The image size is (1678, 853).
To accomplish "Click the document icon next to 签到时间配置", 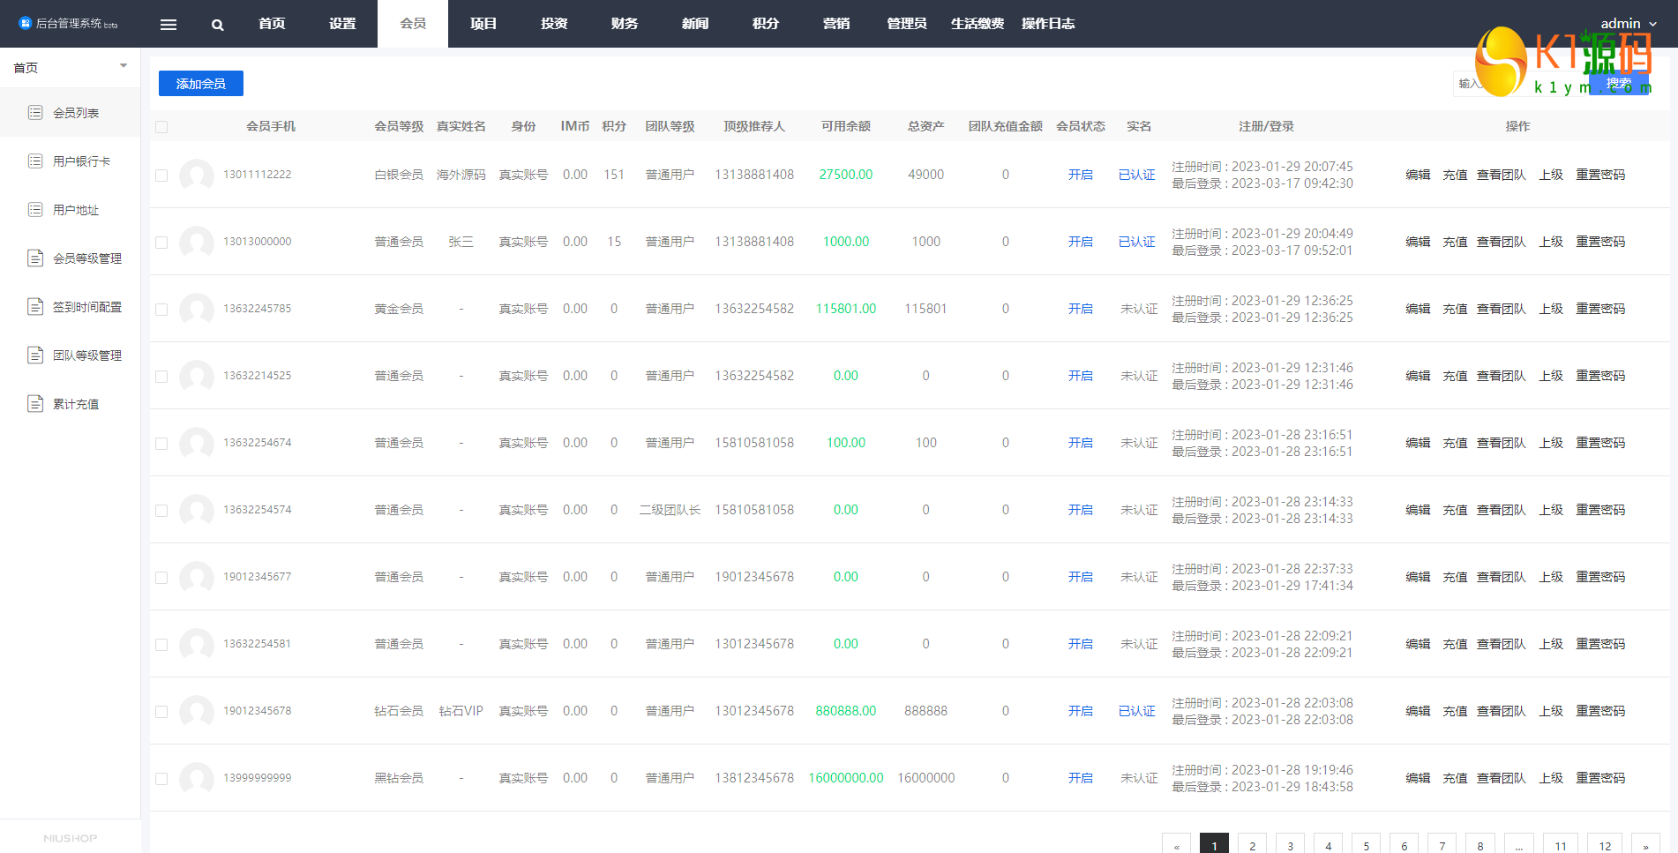I will (x=35, y=306).
